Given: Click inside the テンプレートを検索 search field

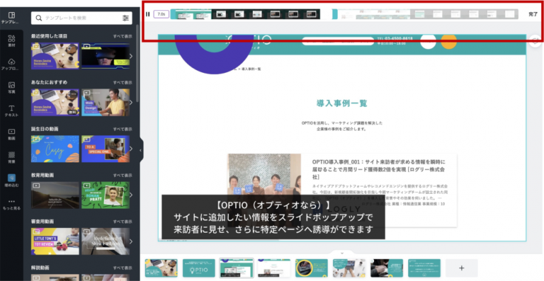Looking at the screenshot, I should 82,18.
